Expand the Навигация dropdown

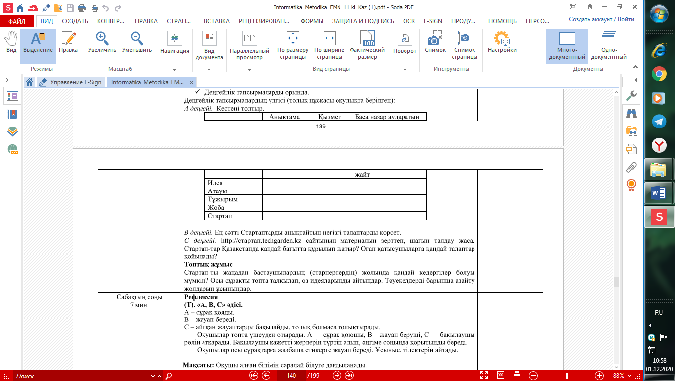[x=174, y=70]
